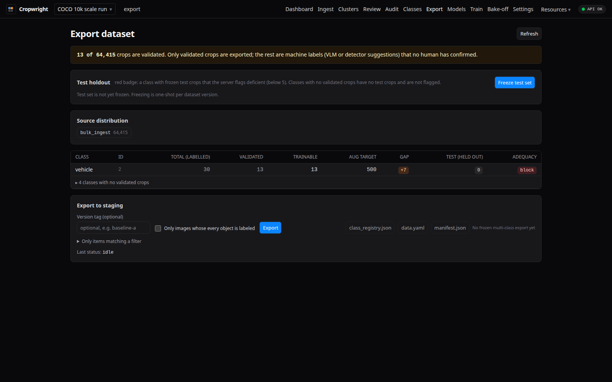Click the Last status idle text
This screenshot has height=382, width=612.
tap(95, 252)
